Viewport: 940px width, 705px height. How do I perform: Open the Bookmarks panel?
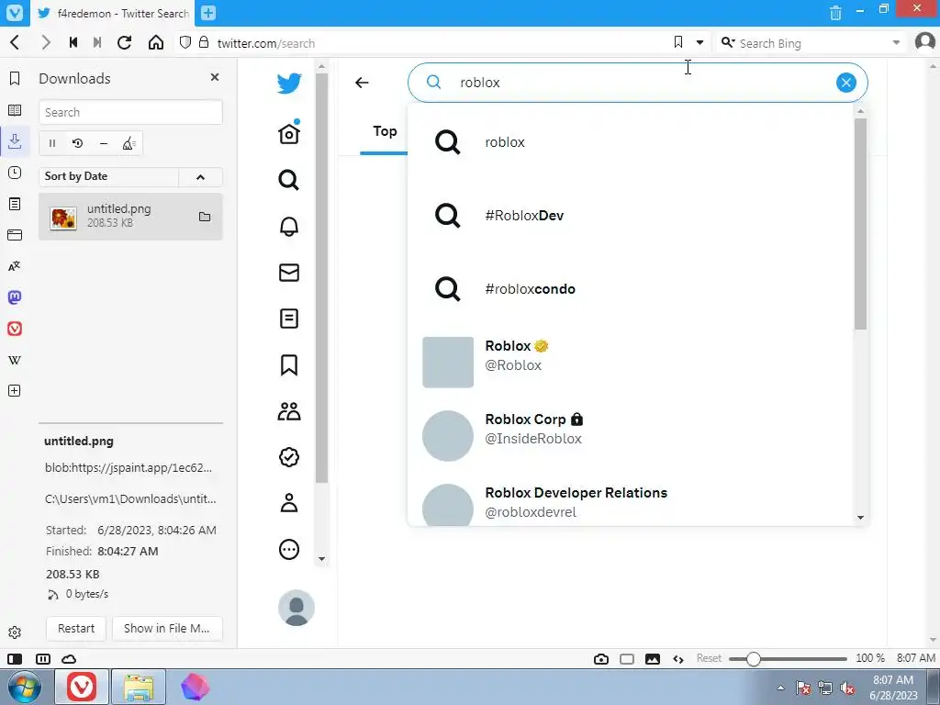coord(15,79)
